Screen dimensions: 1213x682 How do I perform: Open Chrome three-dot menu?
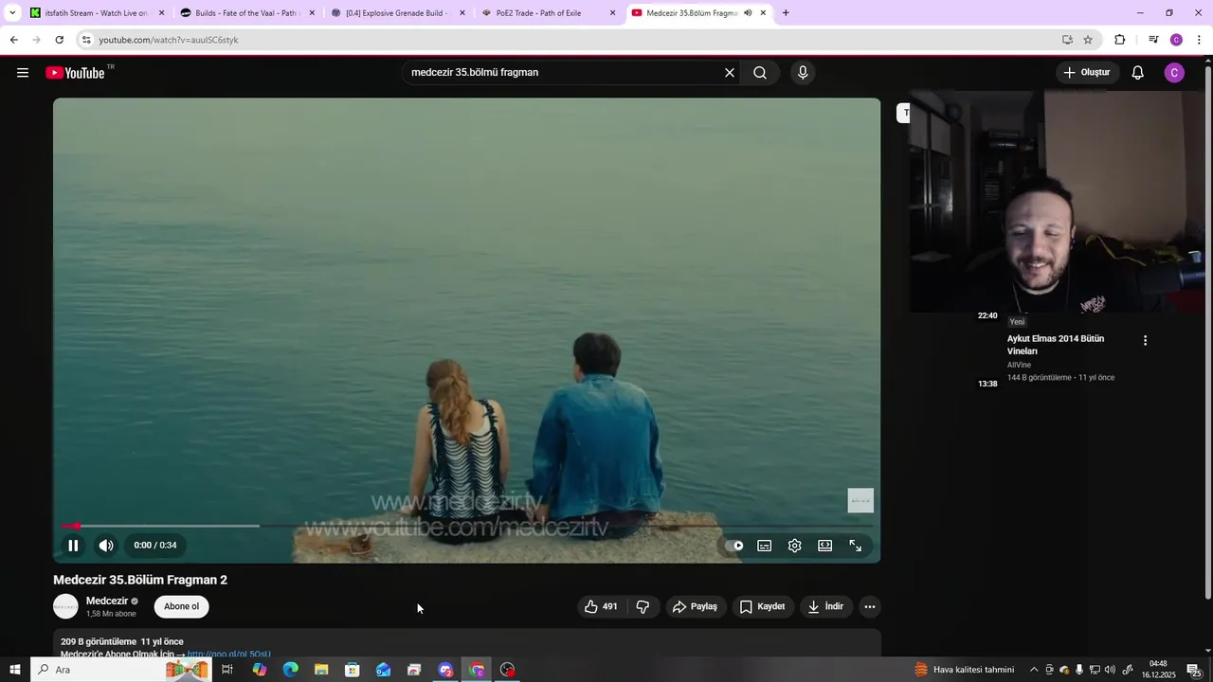coord(1200,40)
